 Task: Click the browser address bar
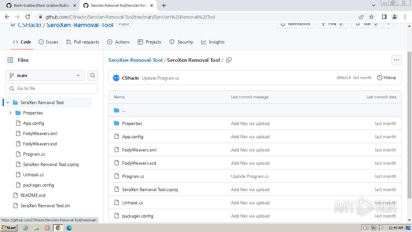pos(196,17)
